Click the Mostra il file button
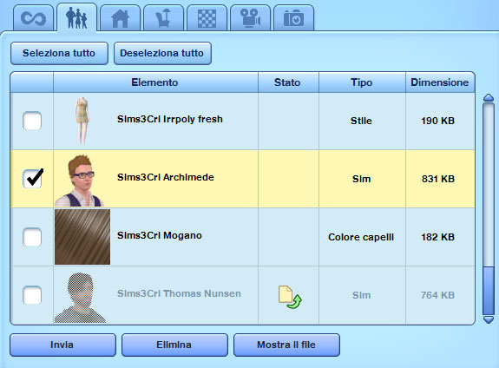499x368 pixels. [286, 345]
